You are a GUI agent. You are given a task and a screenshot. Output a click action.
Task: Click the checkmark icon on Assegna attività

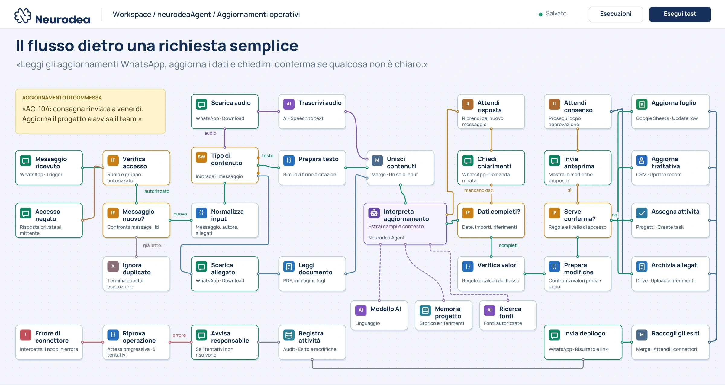[642, 213]
